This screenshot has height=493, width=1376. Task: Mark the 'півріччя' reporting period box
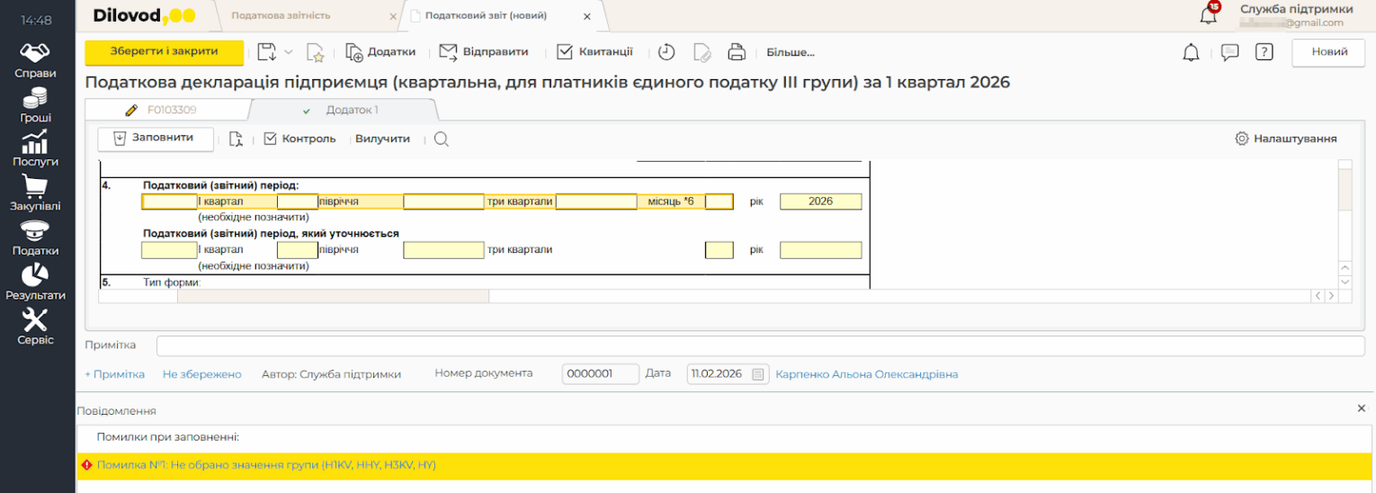297,202
